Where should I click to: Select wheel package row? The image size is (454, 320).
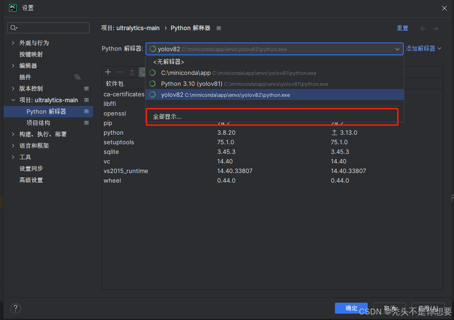pyautogui.click(x=272, y=180)
